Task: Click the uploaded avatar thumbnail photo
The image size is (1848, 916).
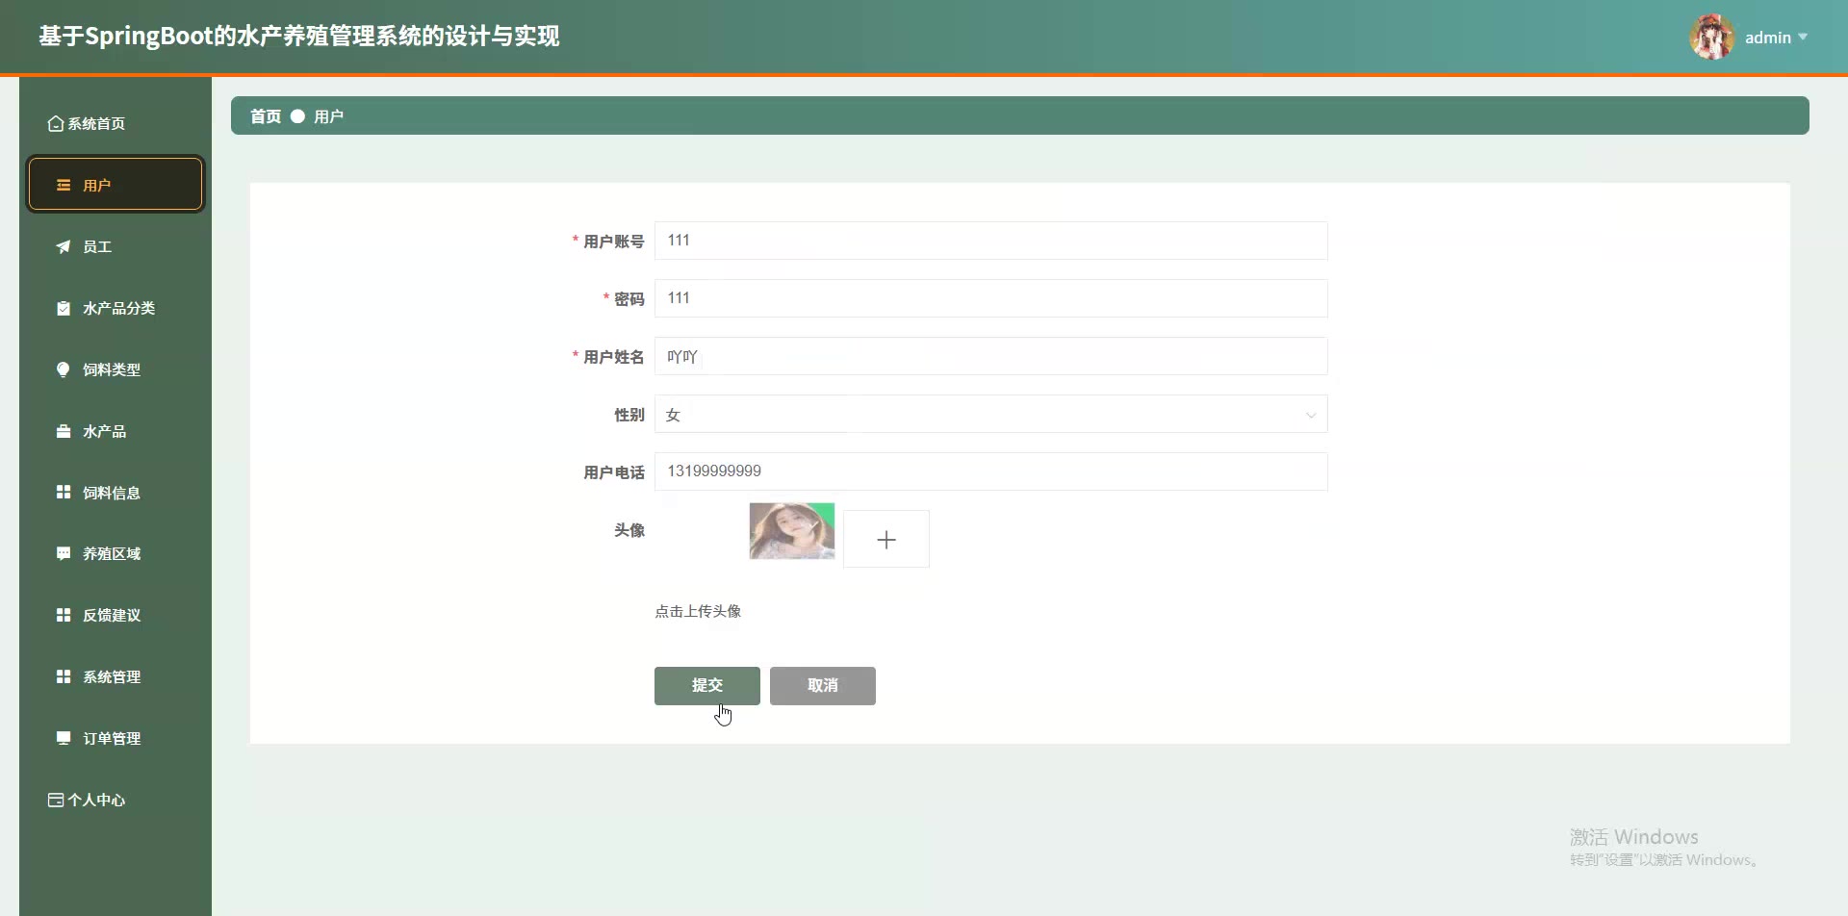Action: point(792,531)
